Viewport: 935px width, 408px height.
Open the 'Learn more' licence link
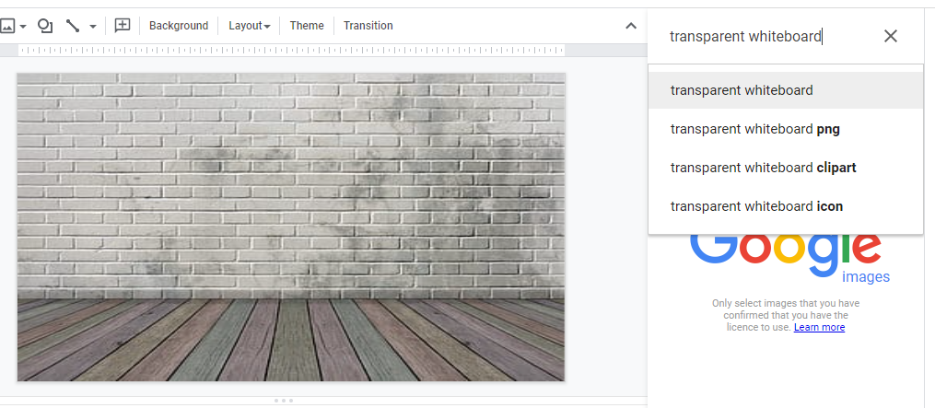(819, 328)
